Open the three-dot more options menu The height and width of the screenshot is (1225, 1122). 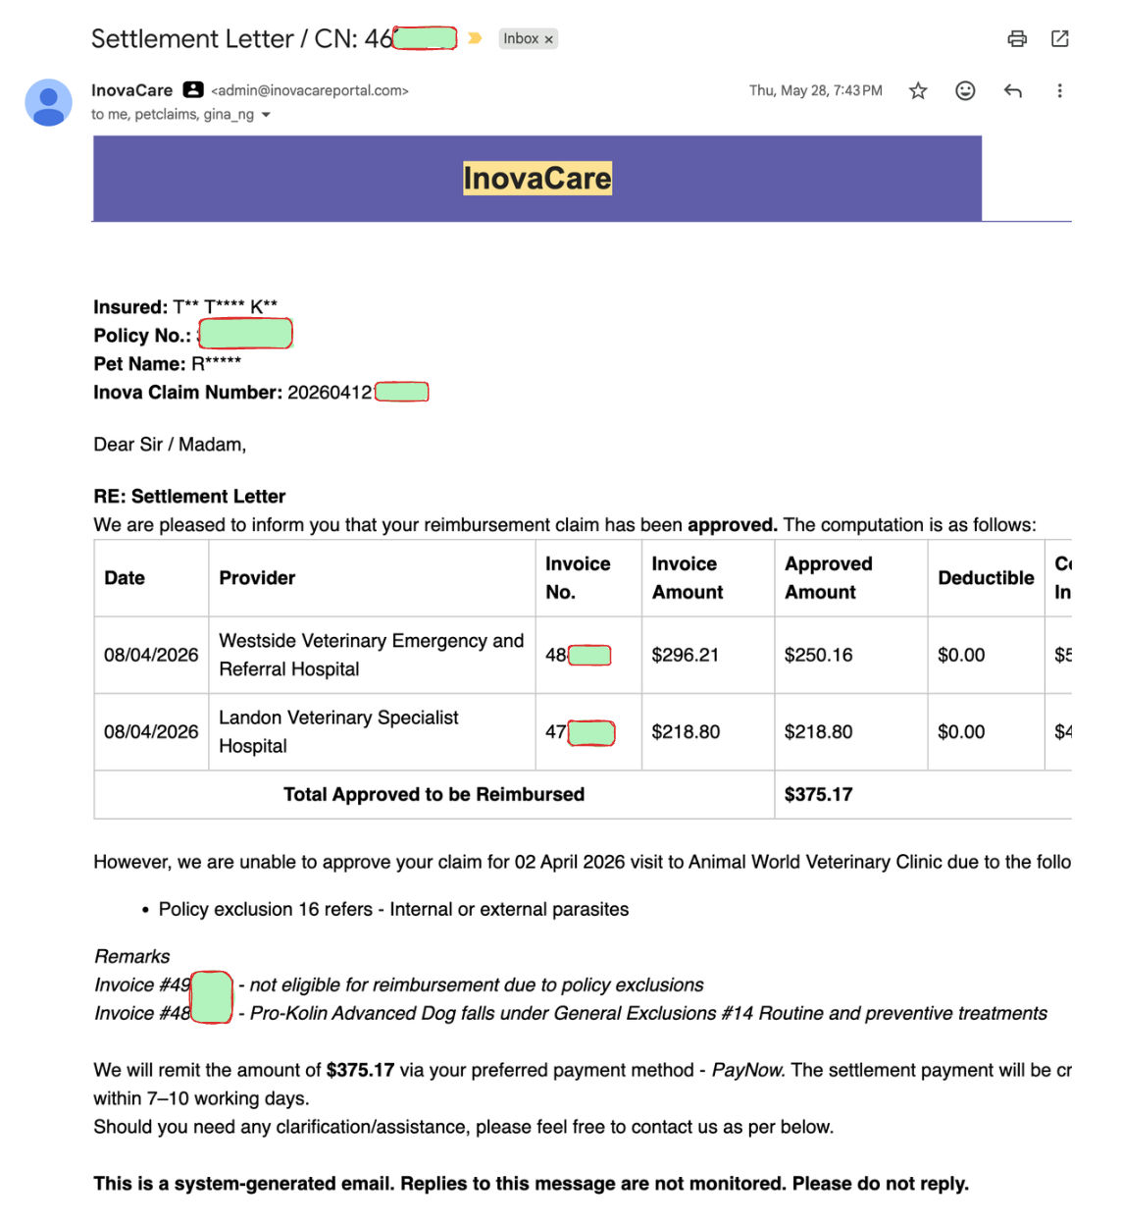pyautogui.click(x=1059, y=90)
